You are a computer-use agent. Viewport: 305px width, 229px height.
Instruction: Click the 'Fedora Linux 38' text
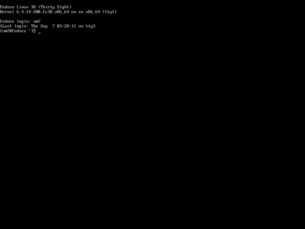coord(18,7)
